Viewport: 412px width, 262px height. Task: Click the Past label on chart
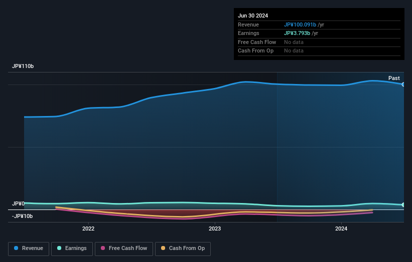point(394,78)
